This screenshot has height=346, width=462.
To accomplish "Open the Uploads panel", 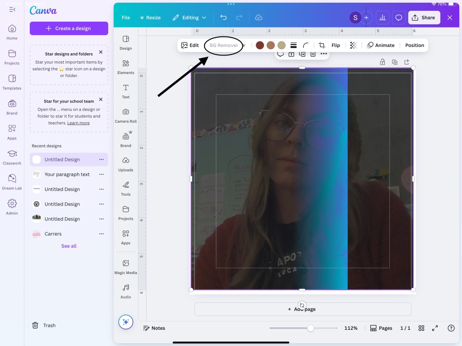I will [125, 164].
